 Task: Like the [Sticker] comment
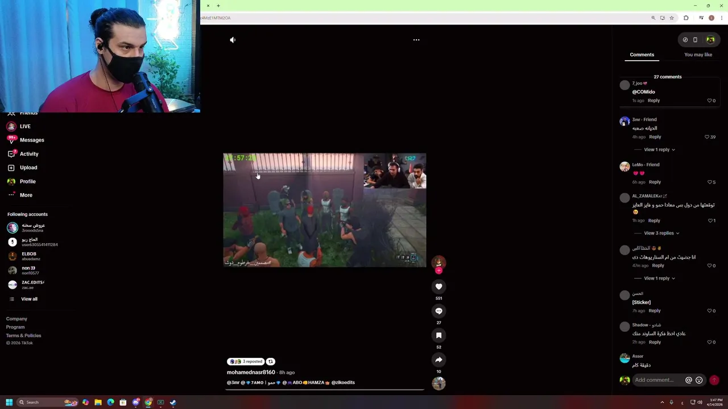710,311
